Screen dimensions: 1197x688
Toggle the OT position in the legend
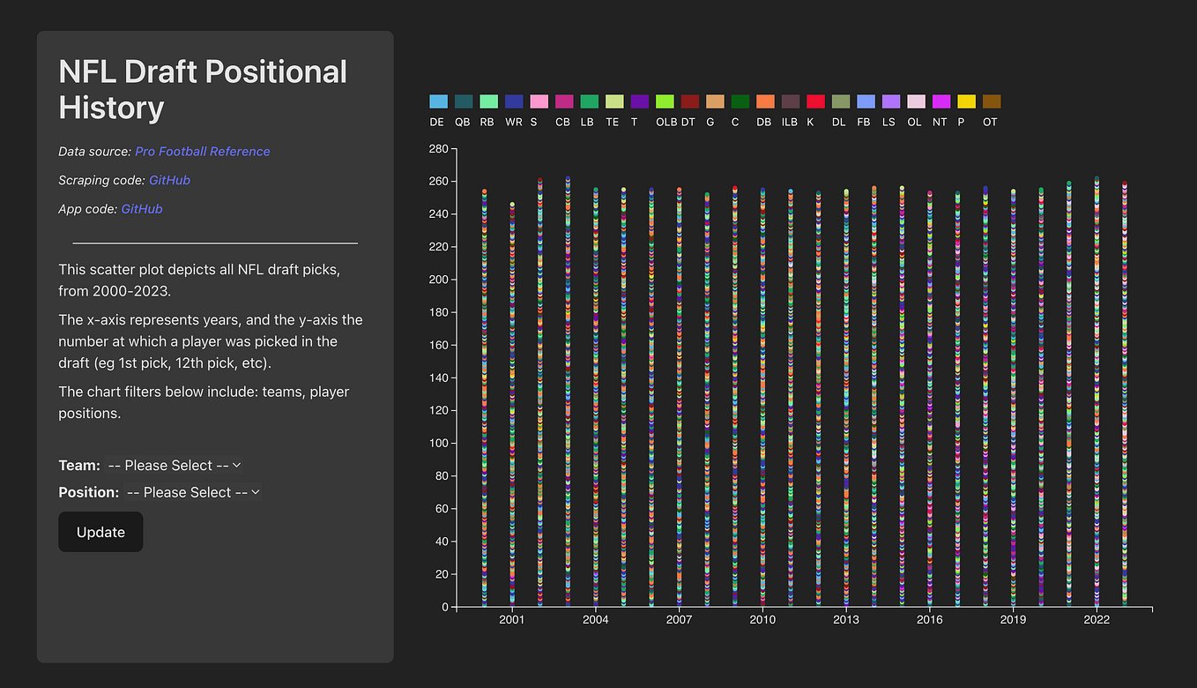click(990, 101)
